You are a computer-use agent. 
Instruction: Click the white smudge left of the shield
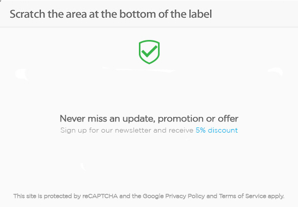[x=22, y=74]
